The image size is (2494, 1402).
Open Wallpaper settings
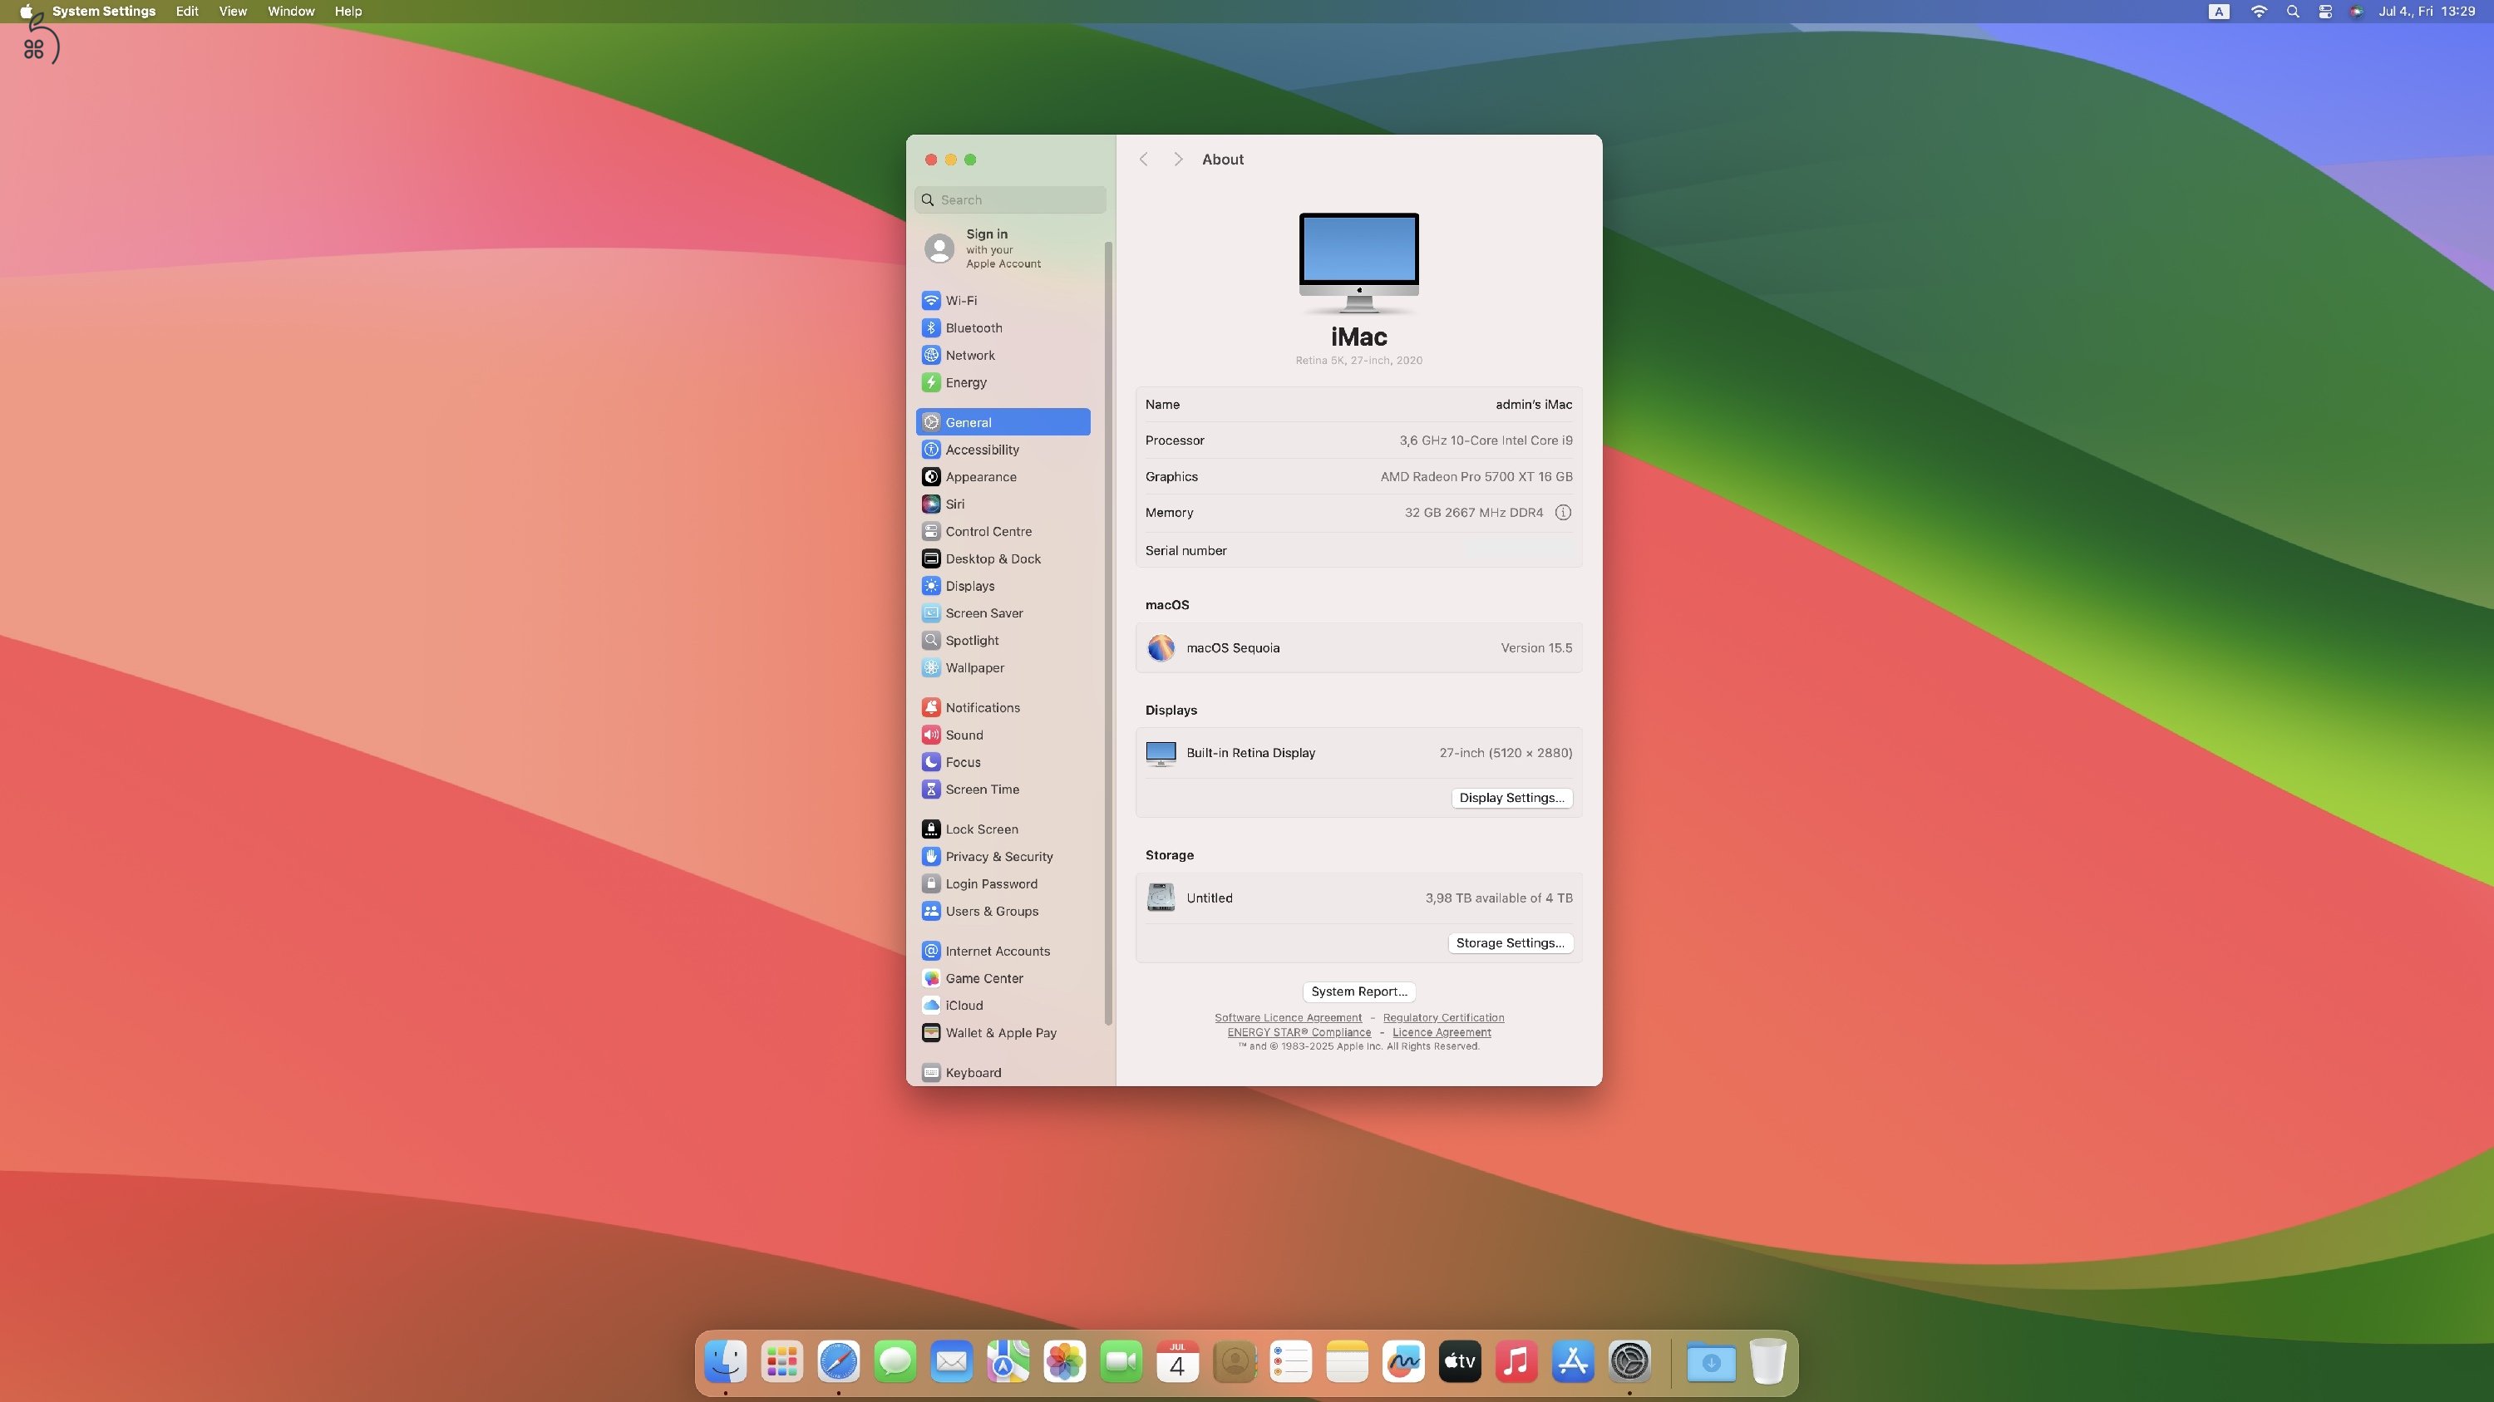(x=1002, y=667)
